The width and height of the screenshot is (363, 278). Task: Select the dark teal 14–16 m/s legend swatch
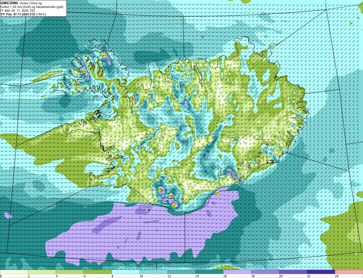[210, 272]
